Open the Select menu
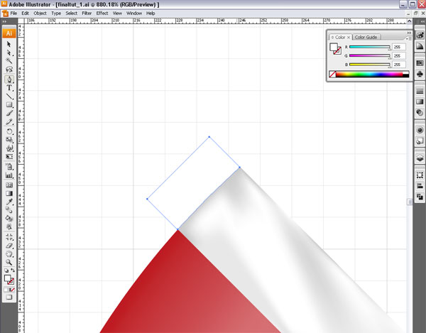Screen dimensions: 426x333 tap(72, 13)
